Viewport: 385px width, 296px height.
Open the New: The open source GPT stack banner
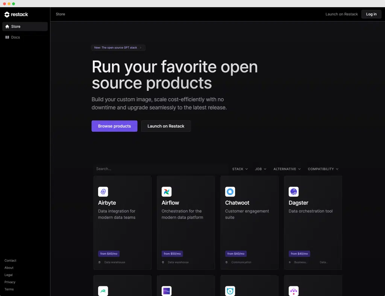pos(118,48)
